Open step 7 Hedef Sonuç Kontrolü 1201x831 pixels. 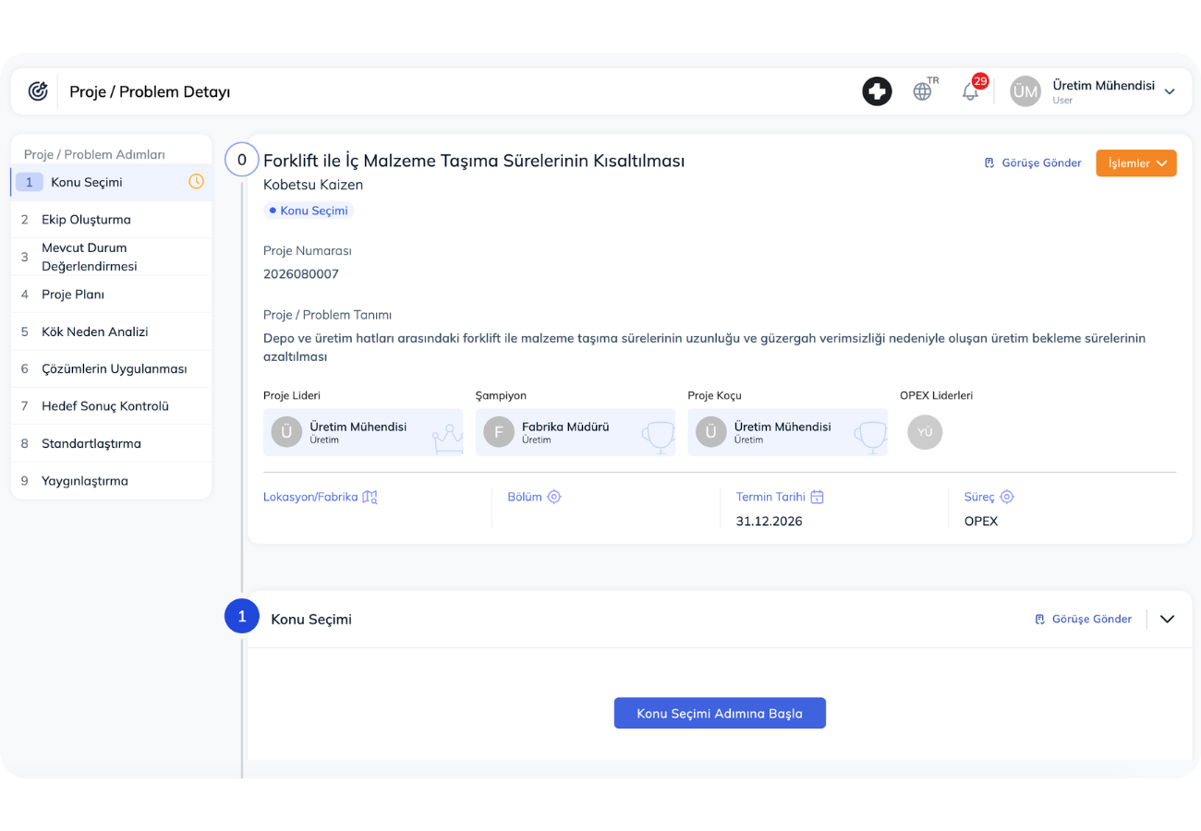[111, 405]
